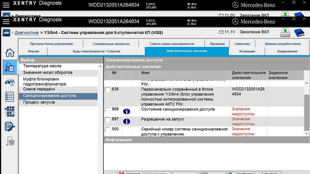Open the list view sidebar icon
This screenshot has width=310, height=174.
pos(10,97)
